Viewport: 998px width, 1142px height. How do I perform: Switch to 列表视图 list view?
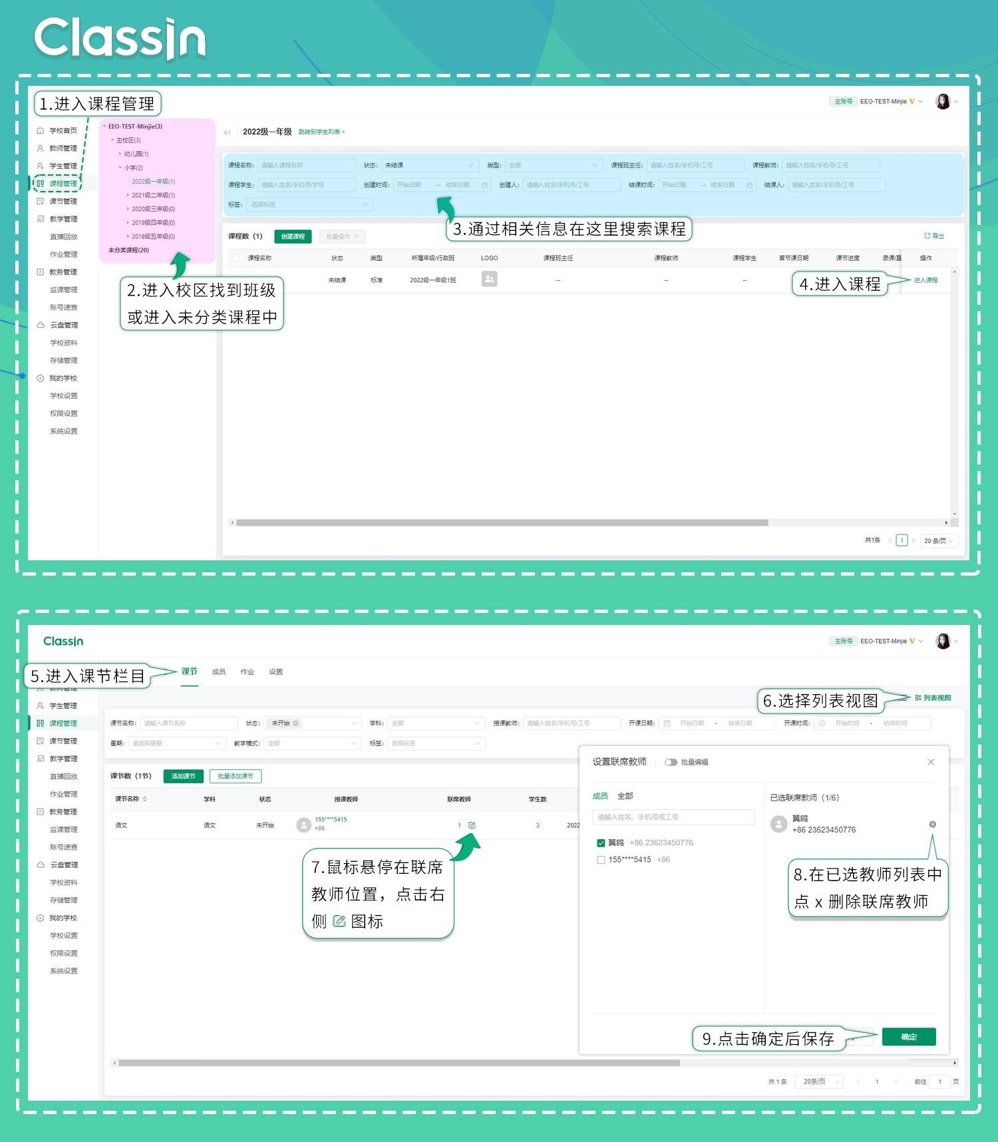933,697
